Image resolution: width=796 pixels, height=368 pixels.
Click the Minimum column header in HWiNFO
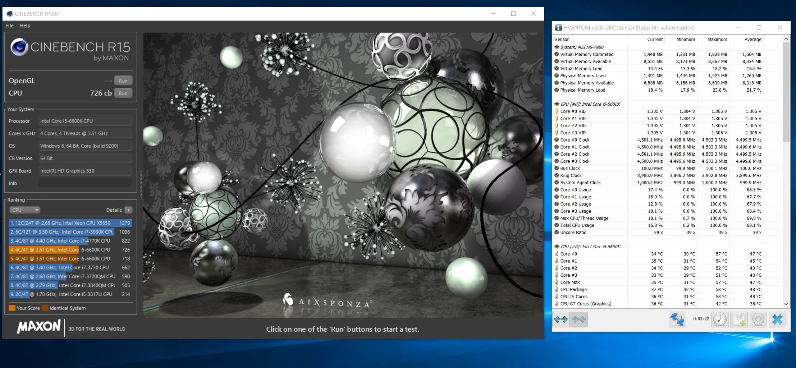coord(681,40)
